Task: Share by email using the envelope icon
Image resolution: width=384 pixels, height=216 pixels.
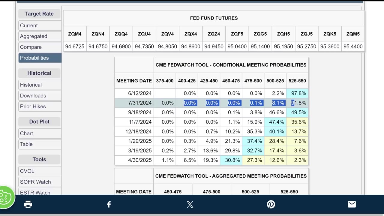Action: [352, 205]
